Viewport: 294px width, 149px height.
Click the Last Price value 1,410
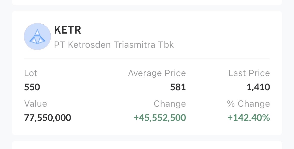coord(259,87)
